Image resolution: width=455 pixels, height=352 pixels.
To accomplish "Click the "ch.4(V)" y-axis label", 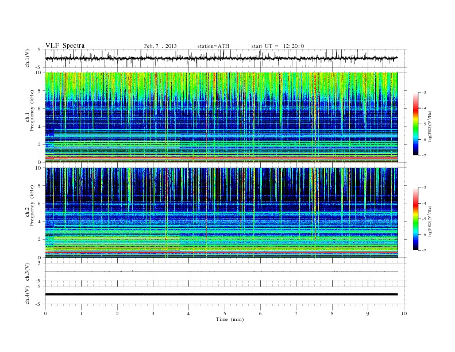I will (x=27, y=295).
